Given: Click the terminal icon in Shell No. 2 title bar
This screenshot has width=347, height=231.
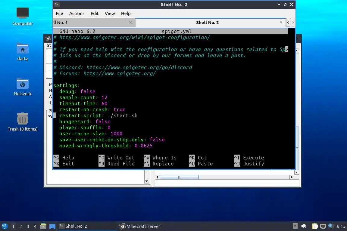Looking at the screenshot, I should tap(57, 5).
